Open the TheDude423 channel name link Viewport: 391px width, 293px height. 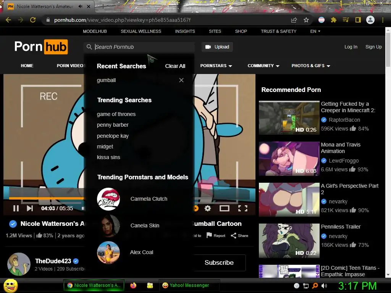53,261
